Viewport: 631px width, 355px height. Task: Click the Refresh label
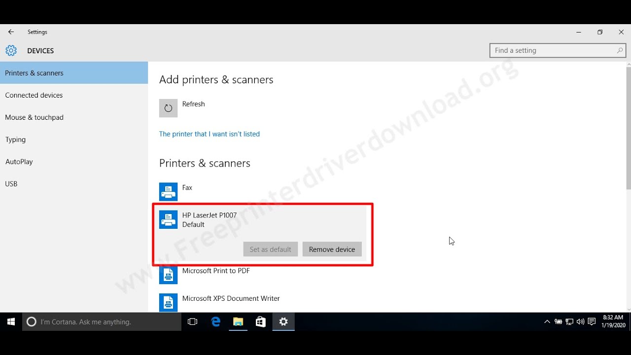[x=193, y=104]
